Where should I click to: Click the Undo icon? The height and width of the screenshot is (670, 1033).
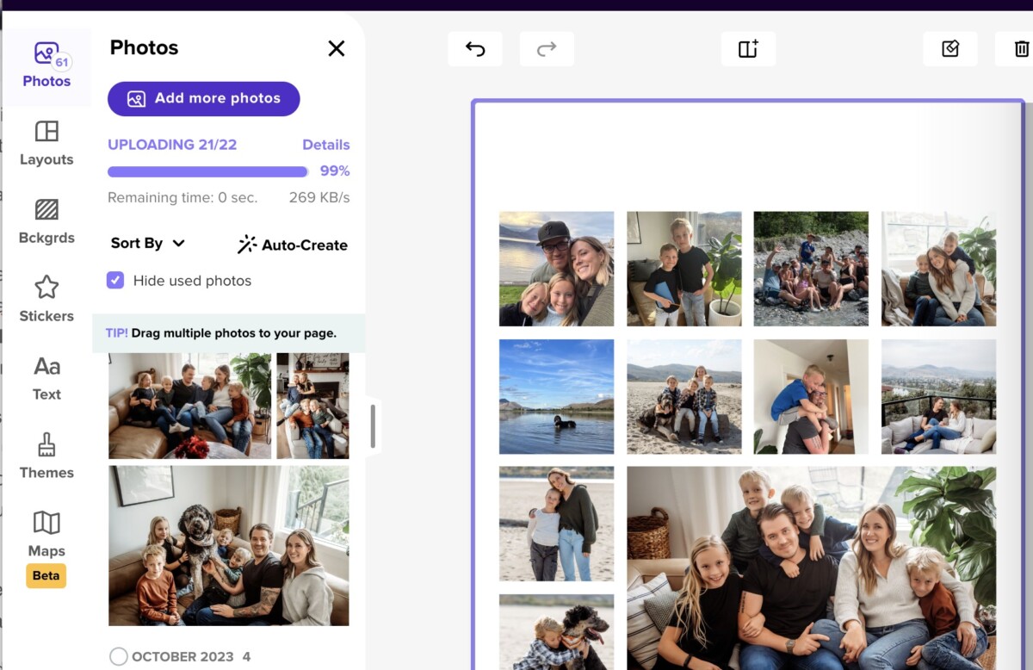[474, 48]
